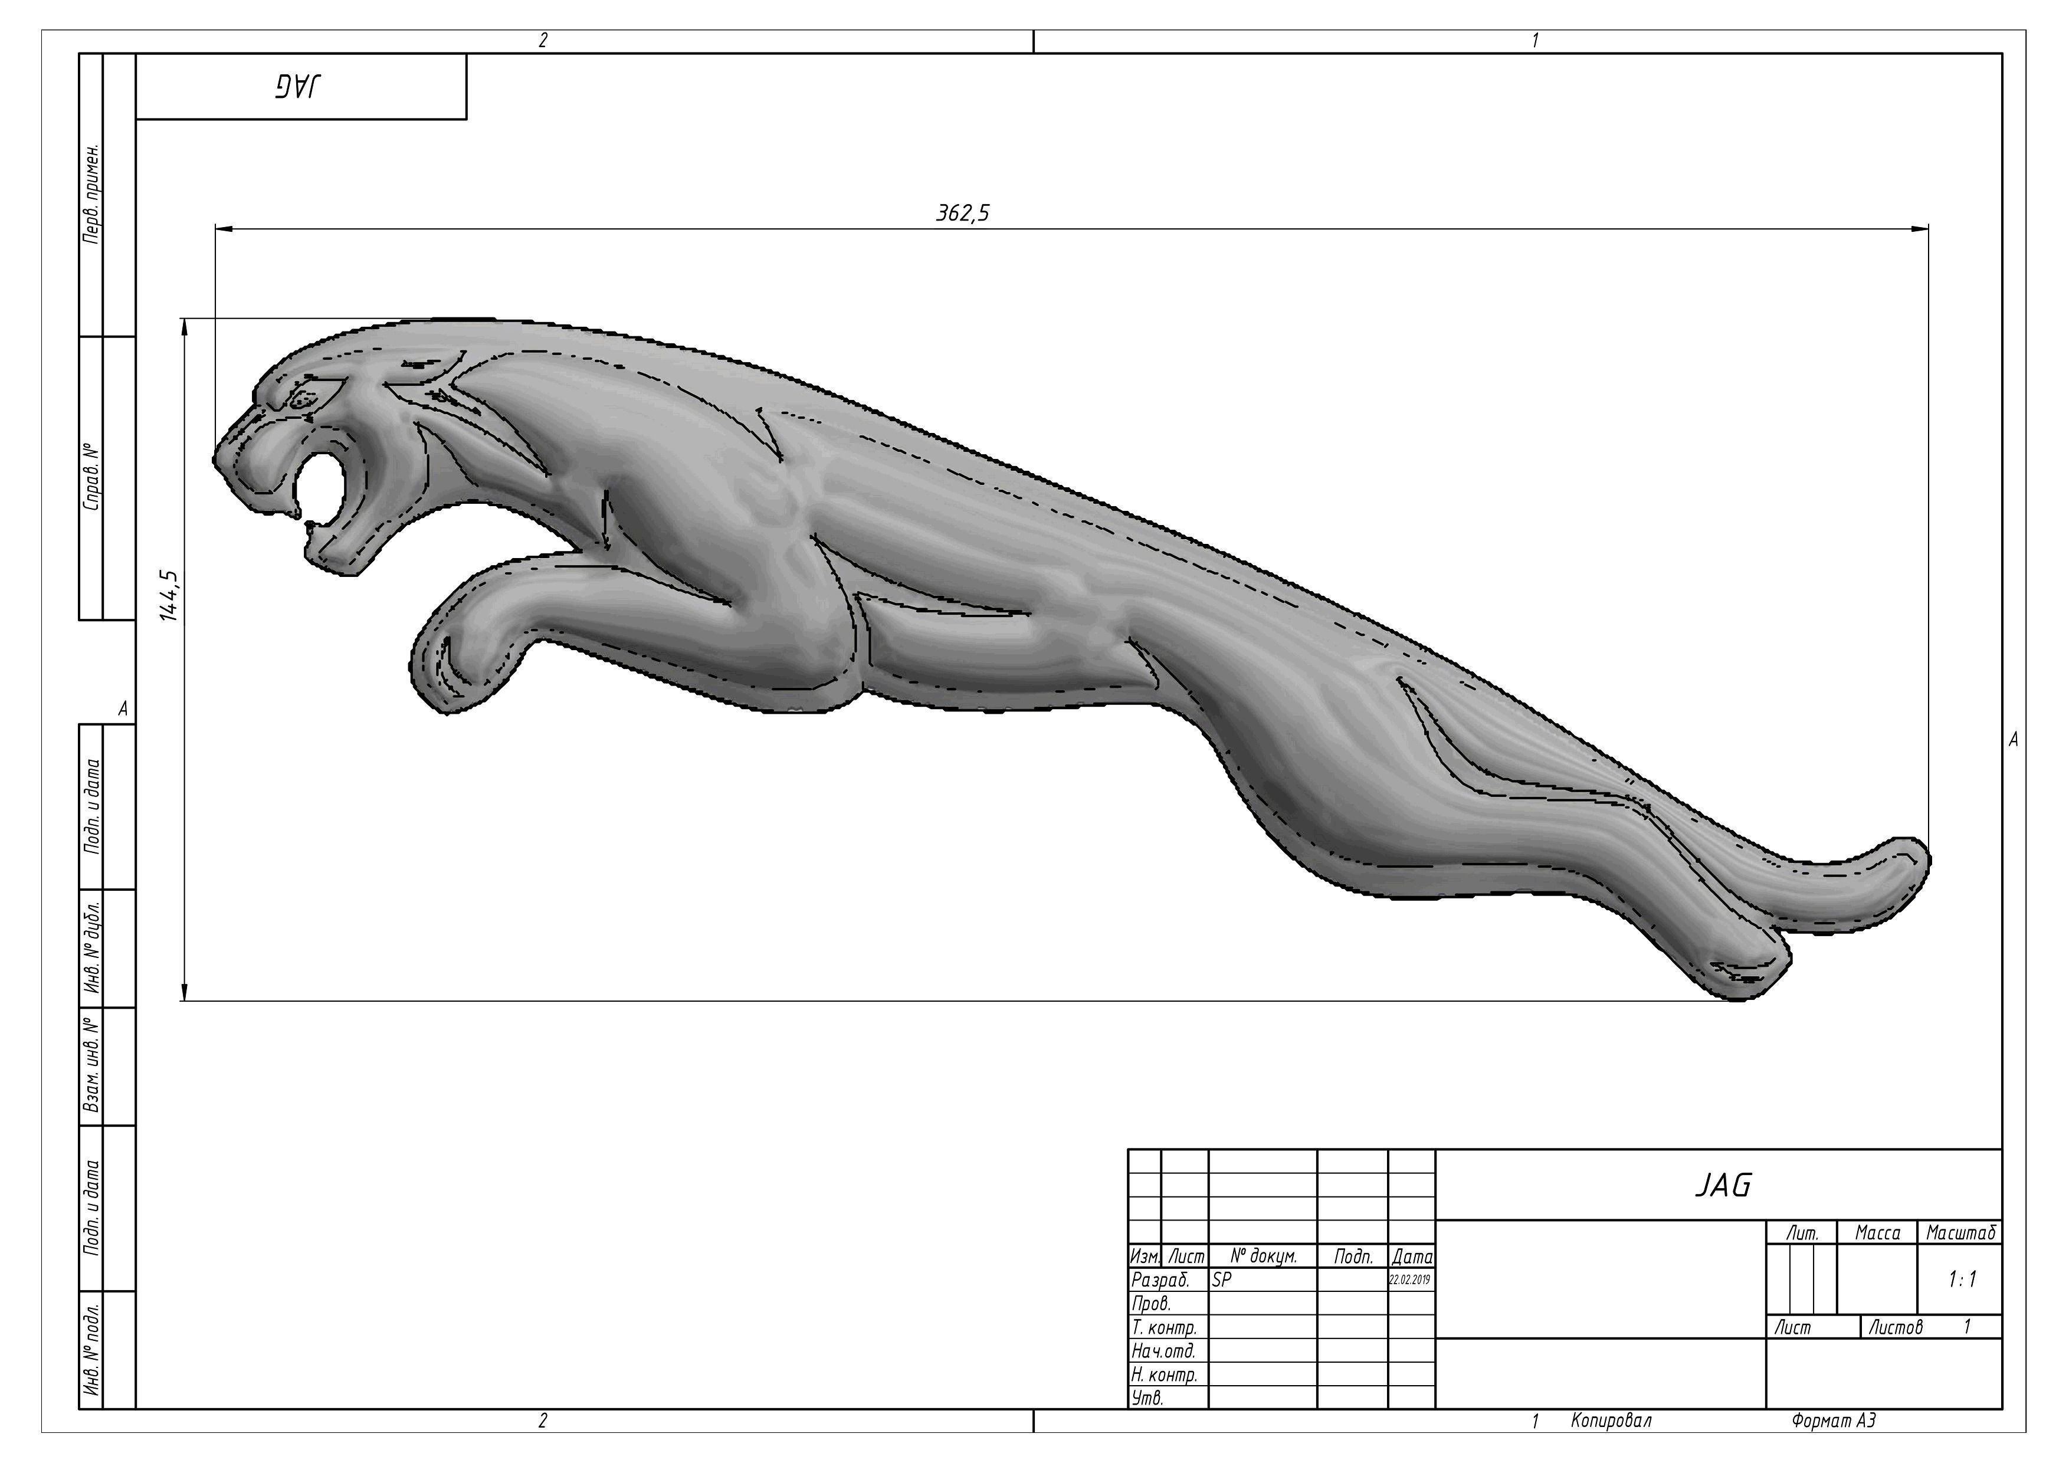Click the 'Формат А3' label
The image size is (2069, 1463).
click(x=1834, y=1422)
